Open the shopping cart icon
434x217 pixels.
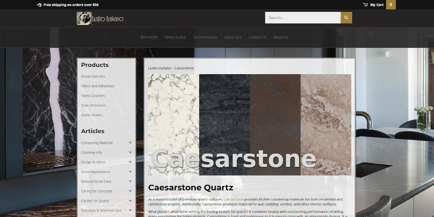coord(365,5)
